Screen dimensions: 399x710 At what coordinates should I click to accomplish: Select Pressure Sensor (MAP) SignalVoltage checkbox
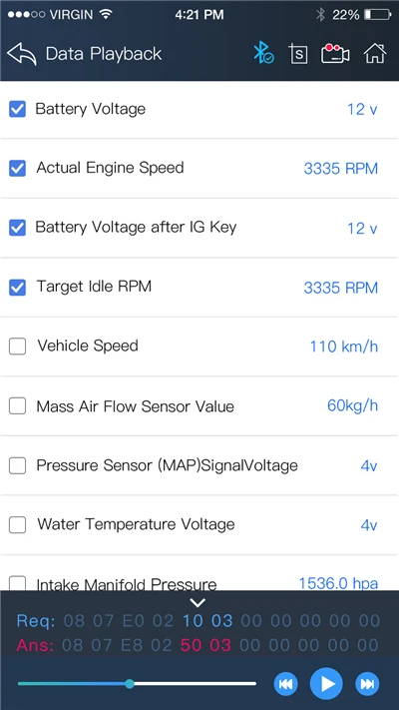[18, 465]
